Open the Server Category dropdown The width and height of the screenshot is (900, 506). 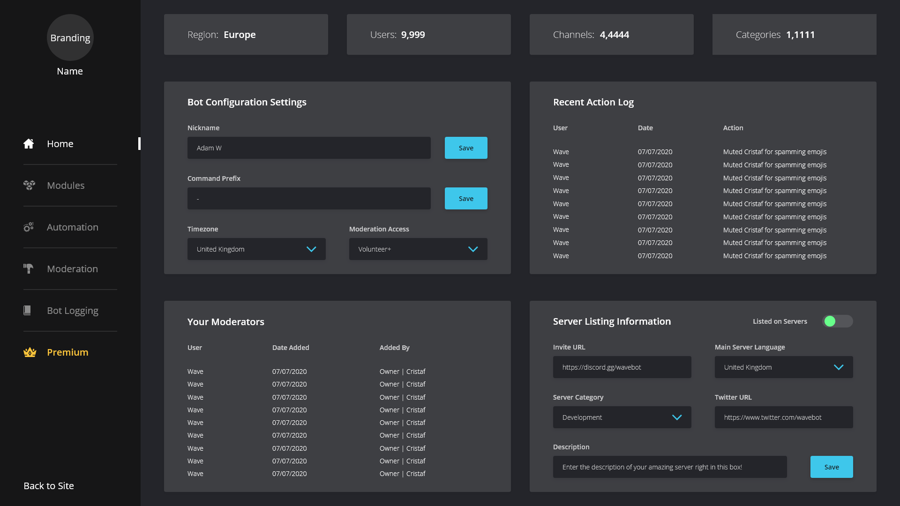(x=677, y=417)
